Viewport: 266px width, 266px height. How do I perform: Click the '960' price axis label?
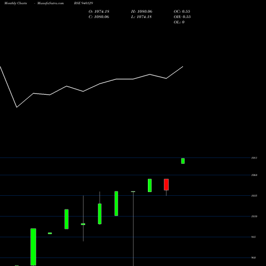coord(254,257)
